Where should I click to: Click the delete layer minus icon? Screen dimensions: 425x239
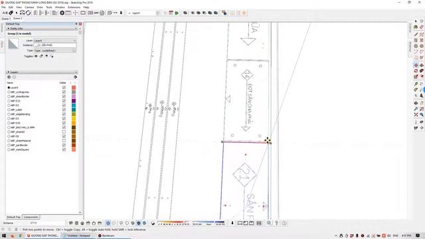14,77
